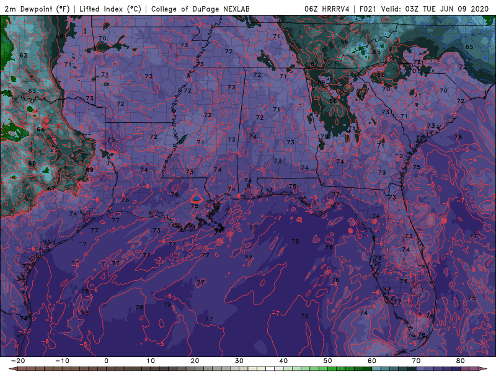Click the 'F021' forecast hour label
This screenshot has height=372, width=496.
pos(368,9)
